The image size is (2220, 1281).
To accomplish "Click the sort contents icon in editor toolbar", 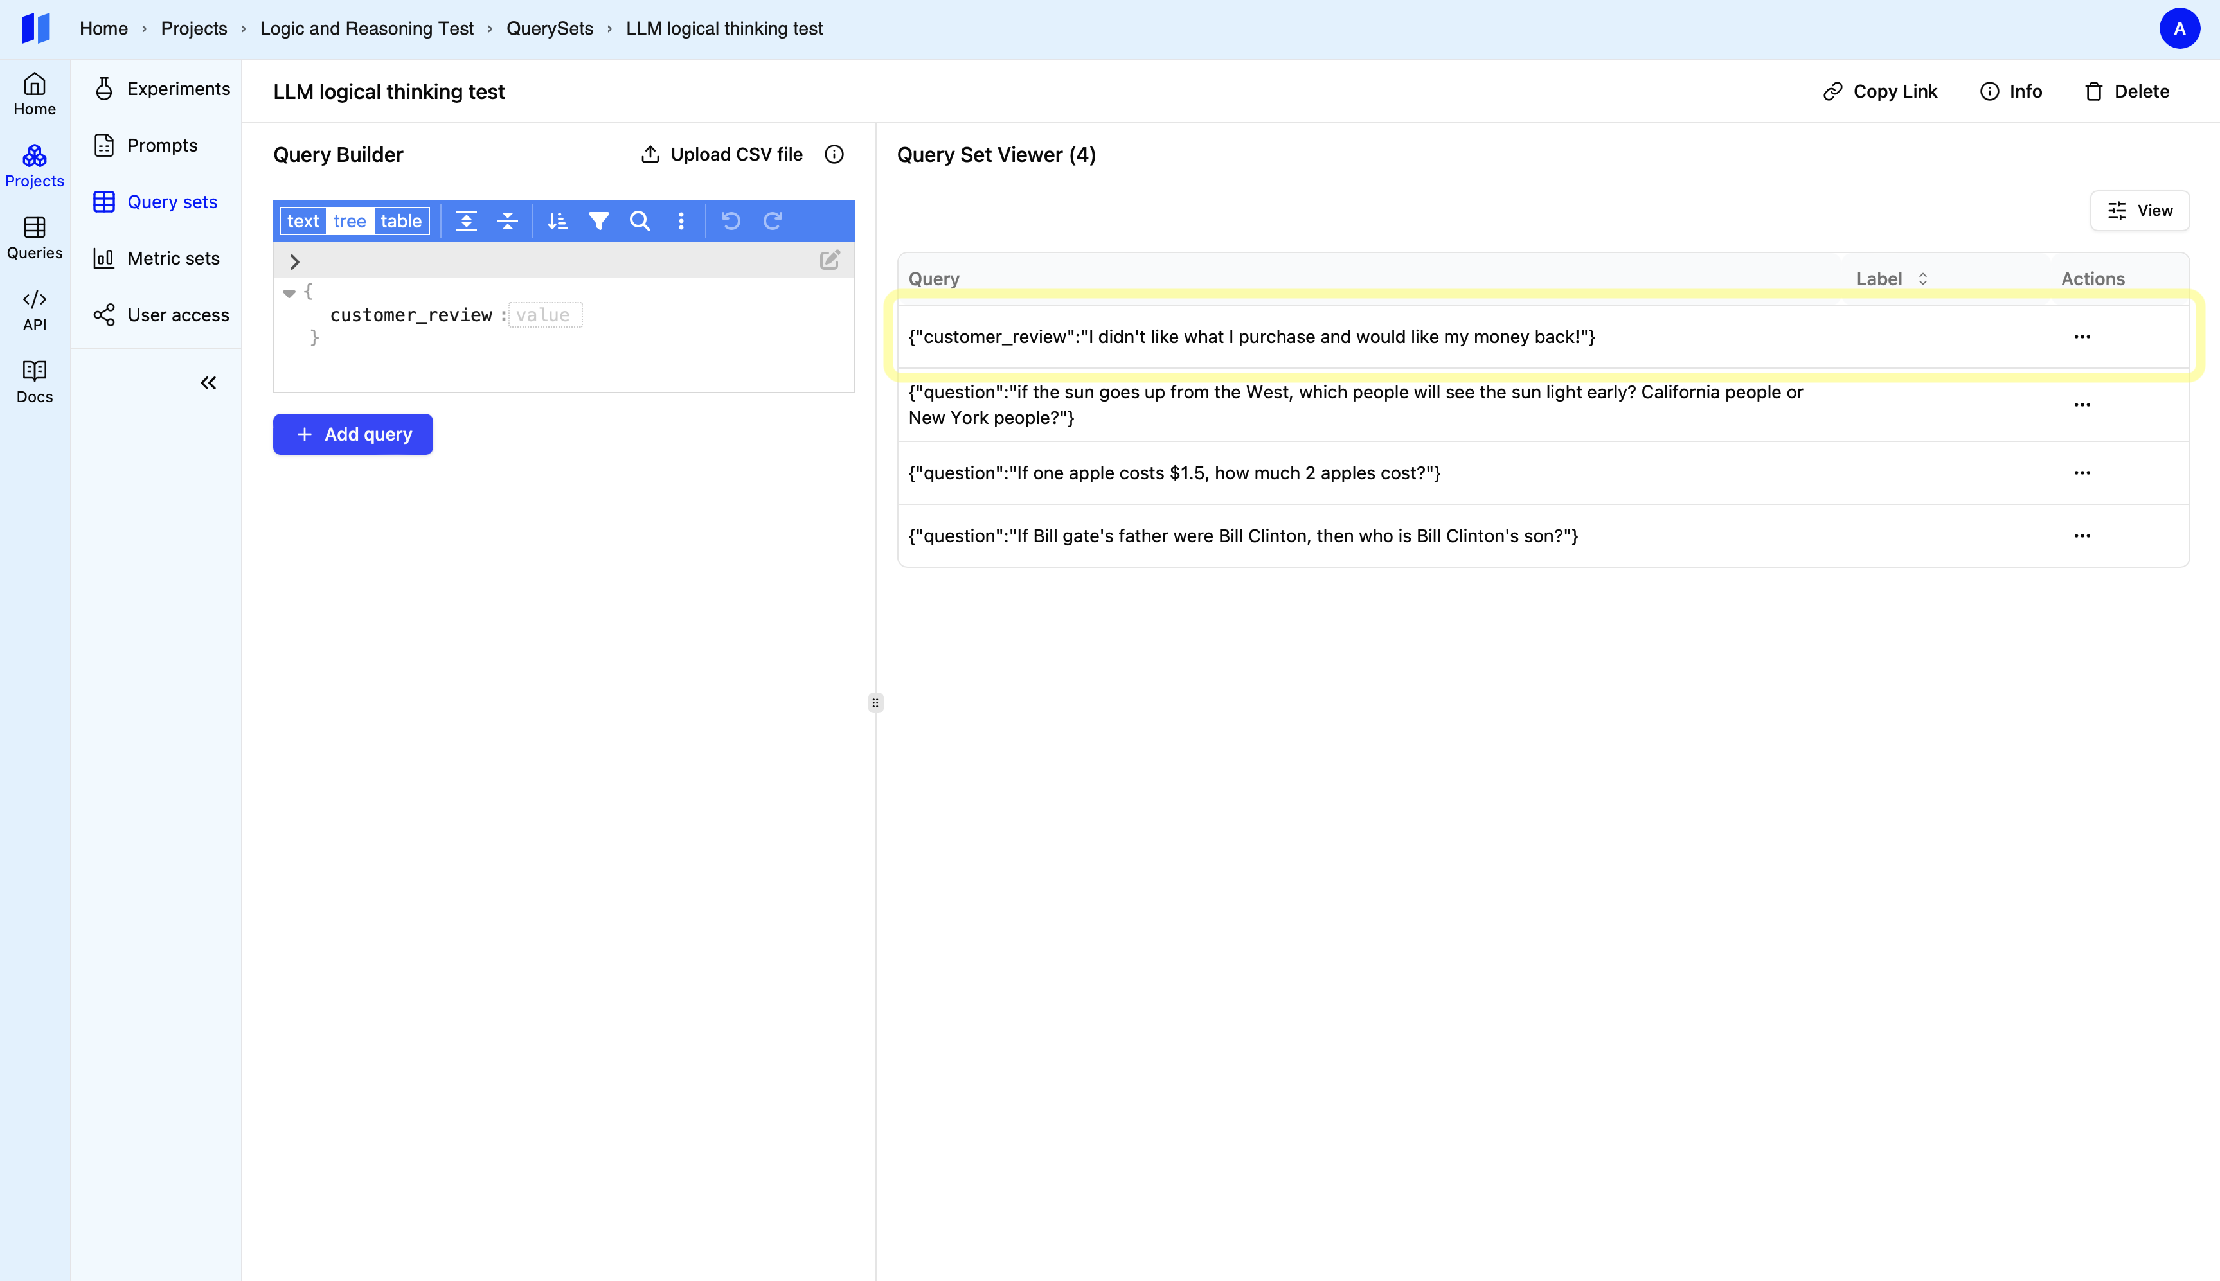I will (x=557, y=221).
